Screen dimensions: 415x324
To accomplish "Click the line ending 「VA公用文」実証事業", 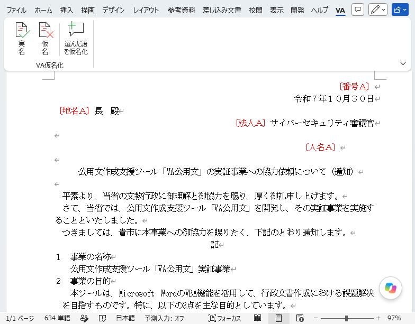I will (x=150, y=269).
